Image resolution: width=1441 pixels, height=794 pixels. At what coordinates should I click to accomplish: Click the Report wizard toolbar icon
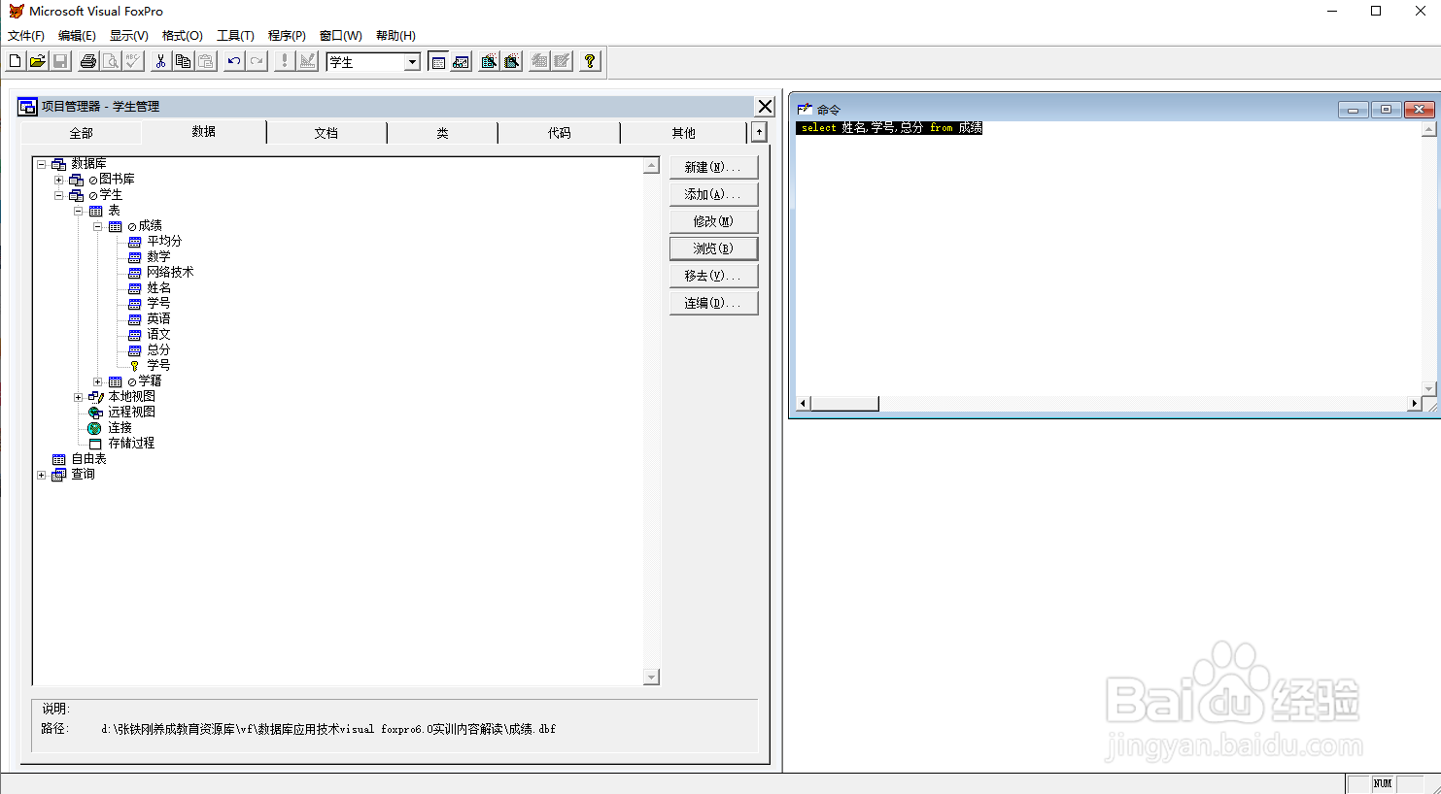(x=512, y=61)
